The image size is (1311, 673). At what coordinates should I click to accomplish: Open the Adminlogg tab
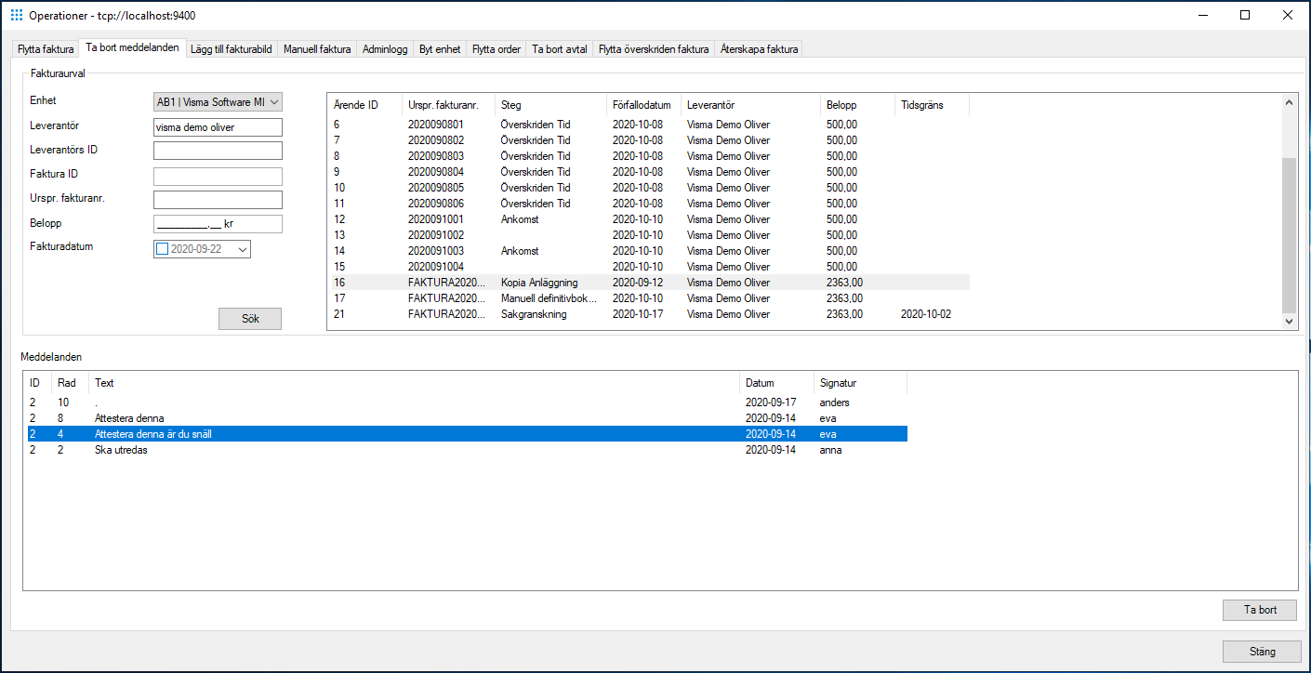pos(385,49)
